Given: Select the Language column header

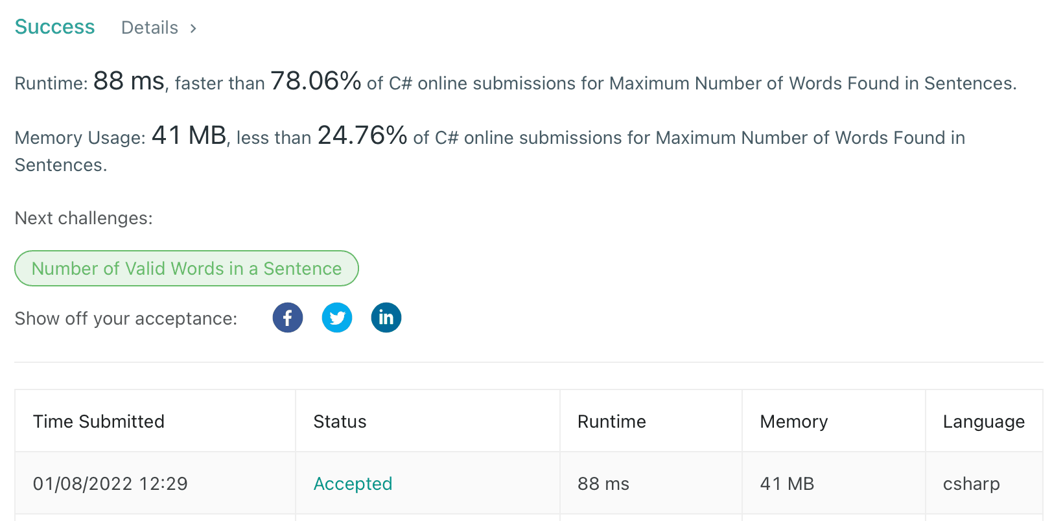Looking at the screenshot, I should click(x=983, y=422).
